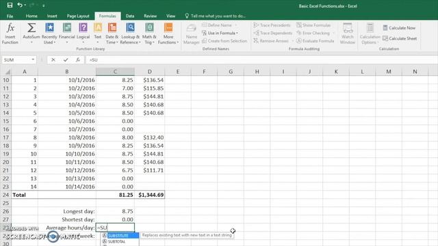Screen dimensions: 438x246
Task: Open the File tab
Action: tap(10, 16)
